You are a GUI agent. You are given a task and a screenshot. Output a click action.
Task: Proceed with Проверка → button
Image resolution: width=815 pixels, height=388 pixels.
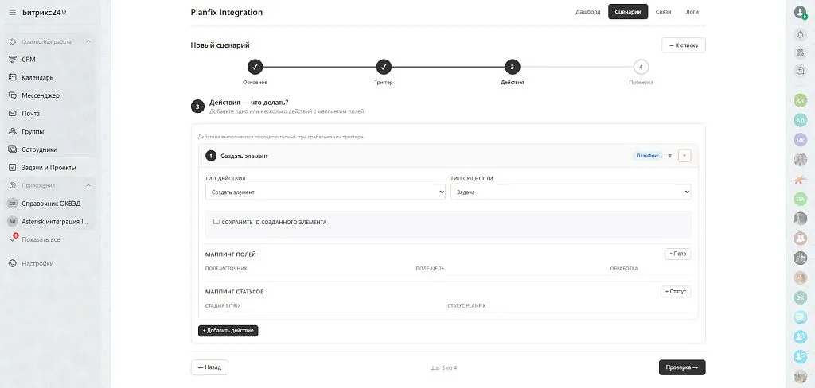pyautogui.click(x=682, y=367)
